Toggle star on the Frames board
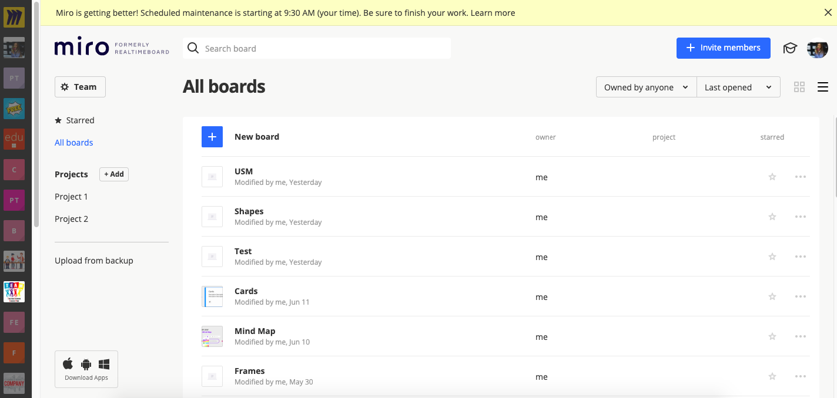Screen dimensions: 837x398 [772, 376]
